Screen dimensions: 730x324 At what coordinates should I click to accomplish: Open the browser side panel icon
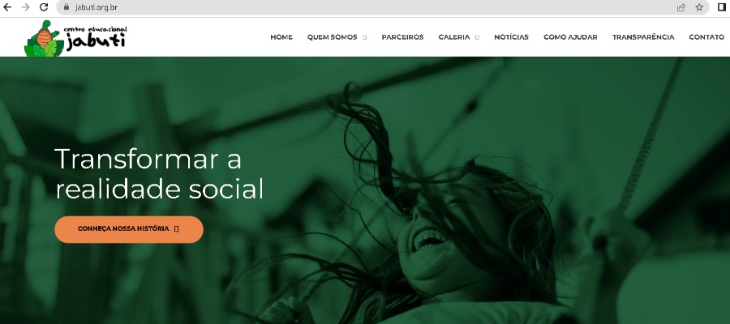tap(722, 7)
